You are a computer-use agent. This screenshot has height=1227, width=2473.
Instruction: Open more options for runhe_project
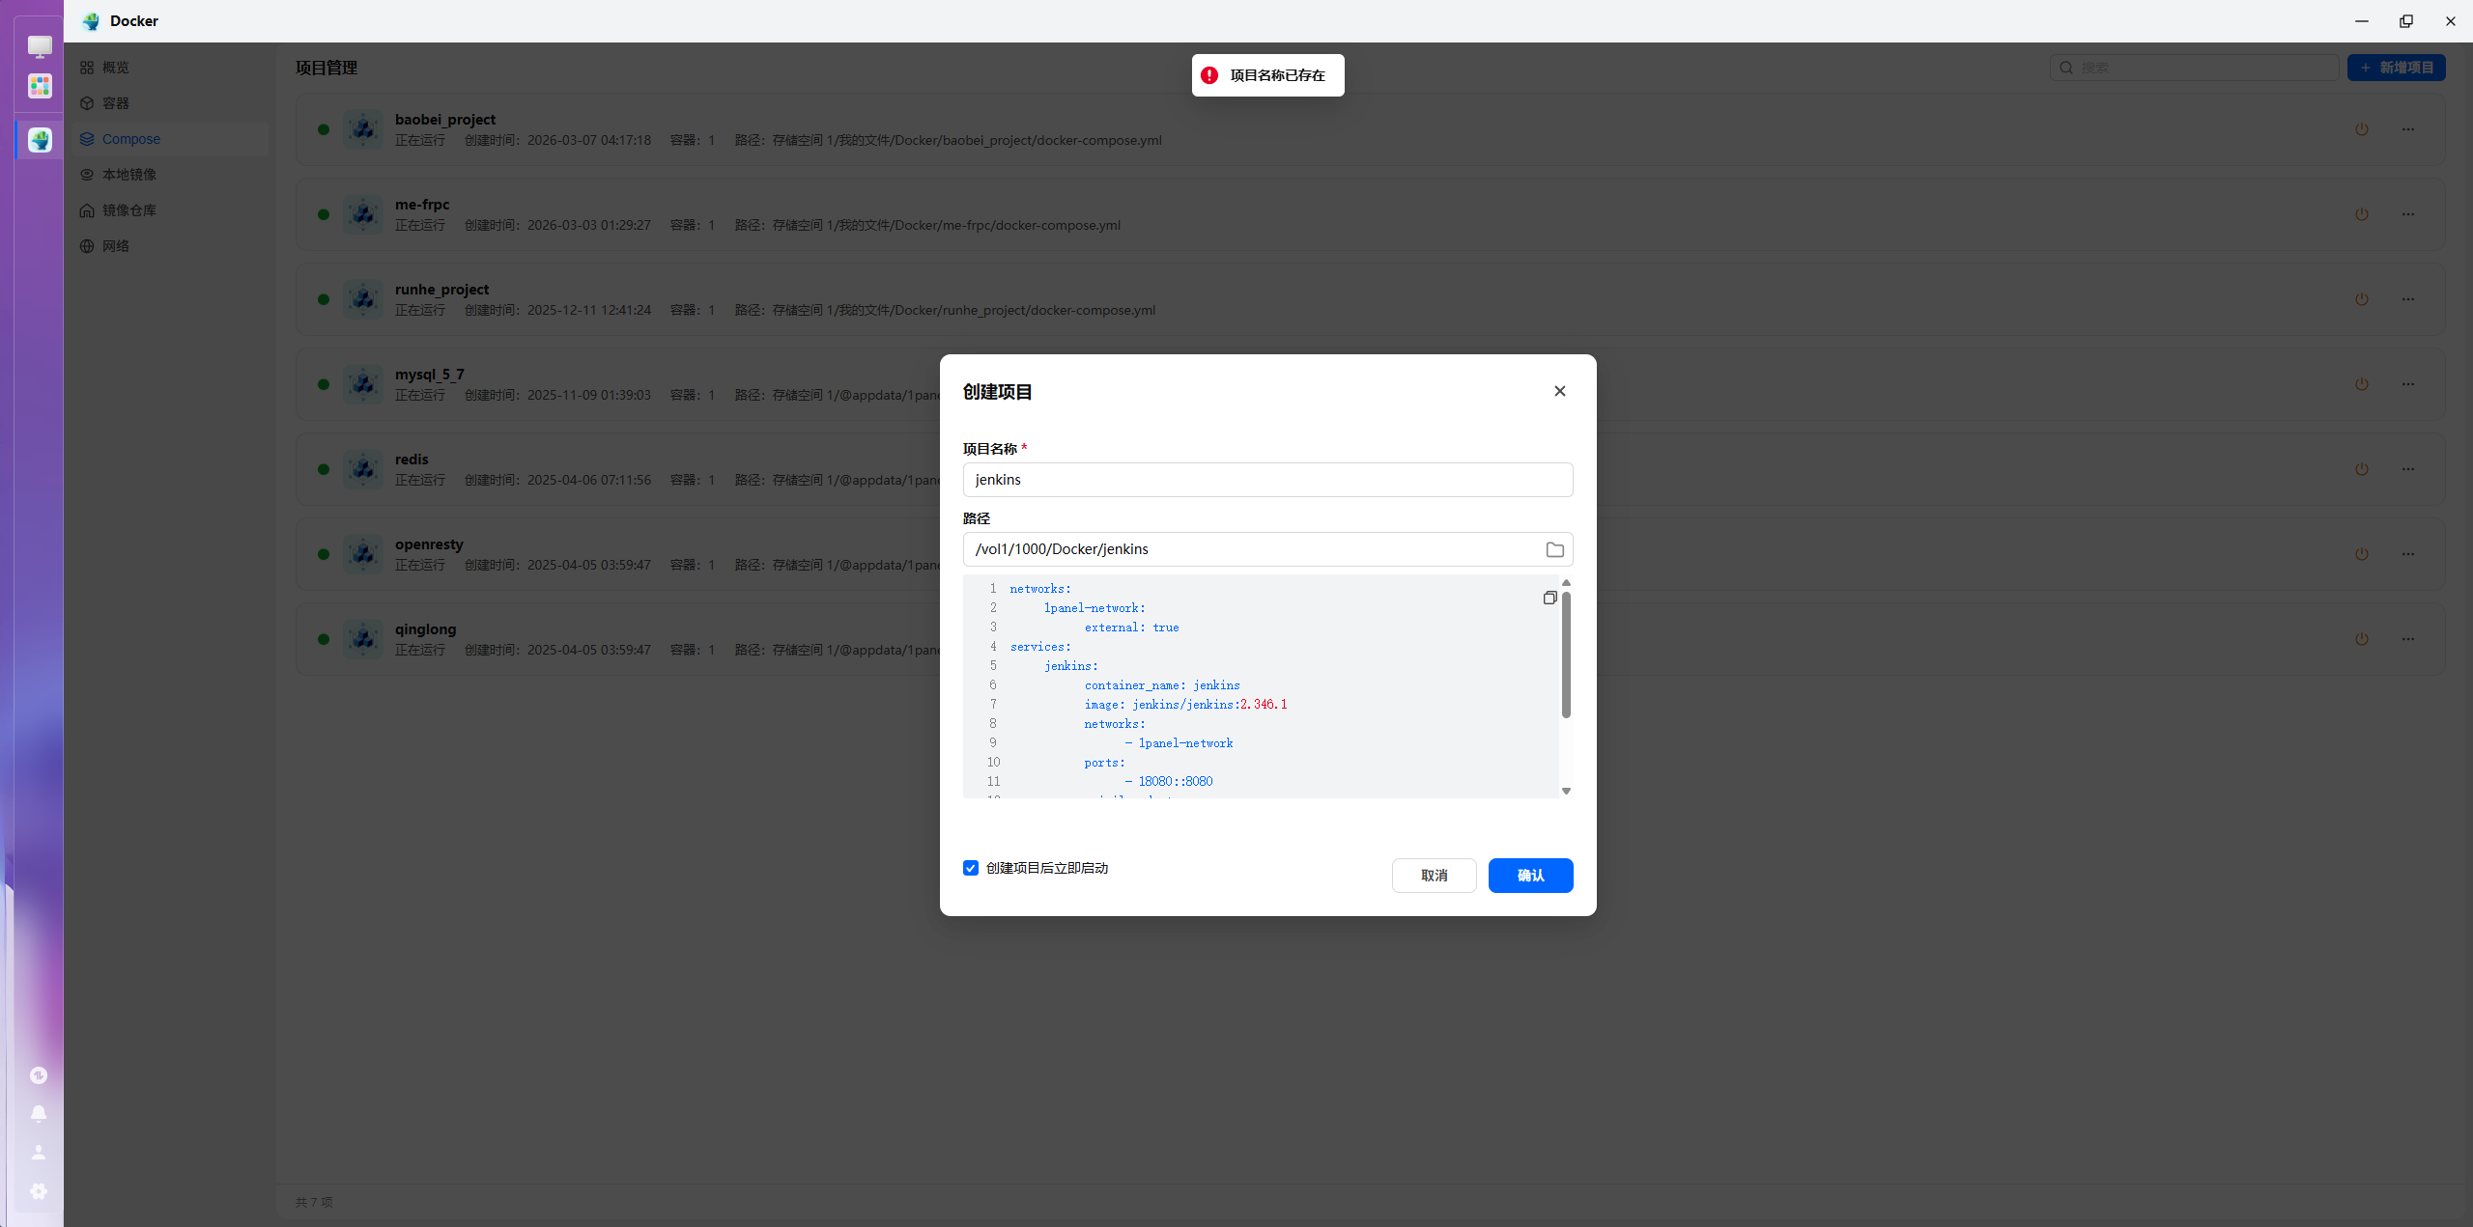2407,299
